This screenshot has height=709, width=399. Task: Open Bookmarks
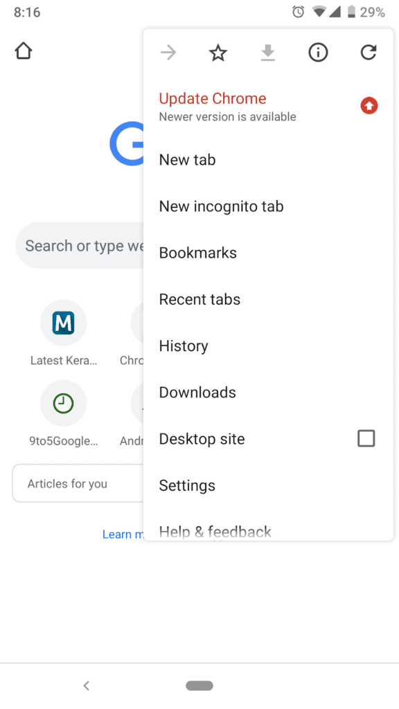point(197,252)
